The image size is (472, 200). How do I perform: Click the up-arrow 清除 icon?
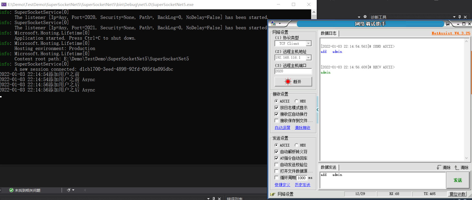point(457,167)
